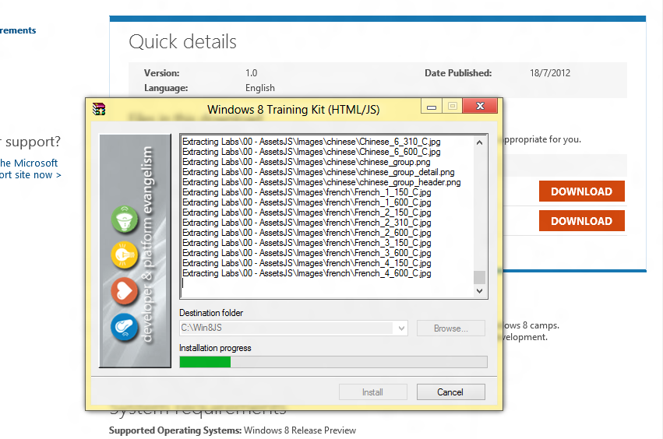Cancel the installation
663x439 pixels.
tap(450, 392)
